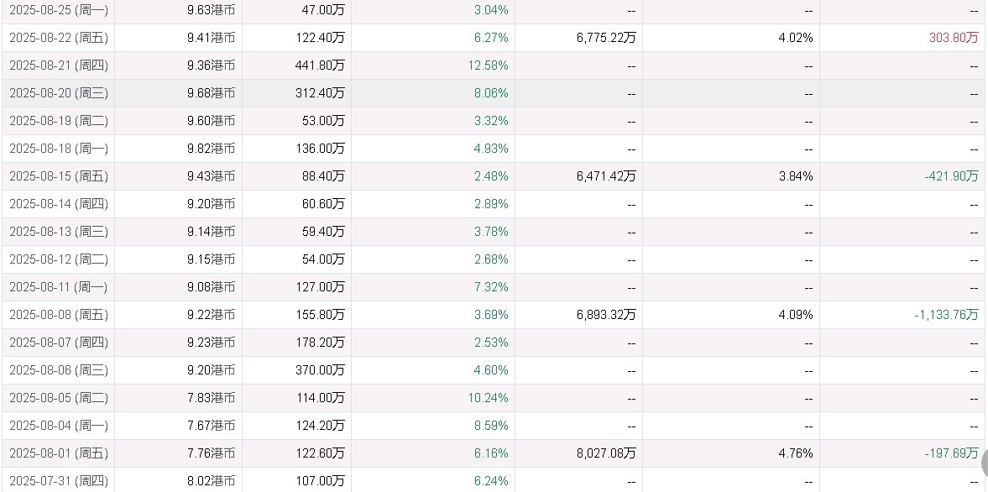Select the 4.02% ratio cell
This screenshot has width=988, height=492.
coord(795,38)
